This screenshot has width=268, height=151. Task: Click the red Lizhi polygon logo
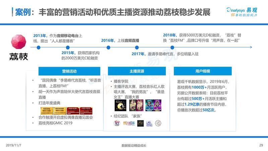tap(18, 42)
